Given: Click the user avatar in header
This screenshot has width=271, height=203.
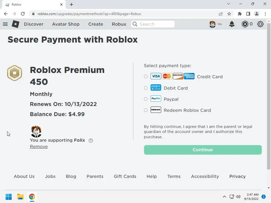Looking at the screenshot, I should (x=213, y=24).
